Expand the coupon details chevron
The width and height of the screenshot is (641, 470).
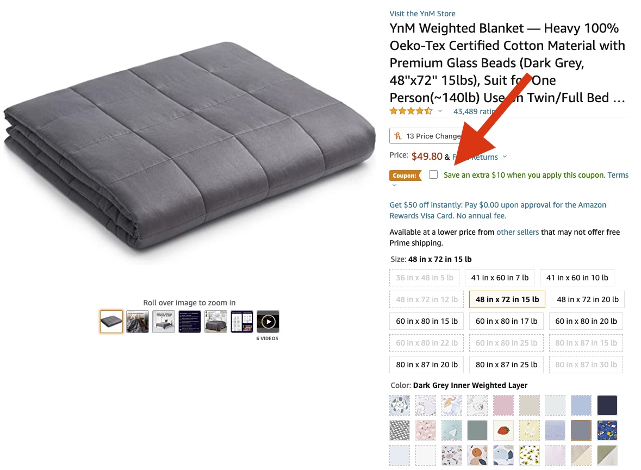click(394, 185)
